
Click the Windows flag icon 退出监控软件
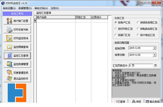[x=9, y=78]
